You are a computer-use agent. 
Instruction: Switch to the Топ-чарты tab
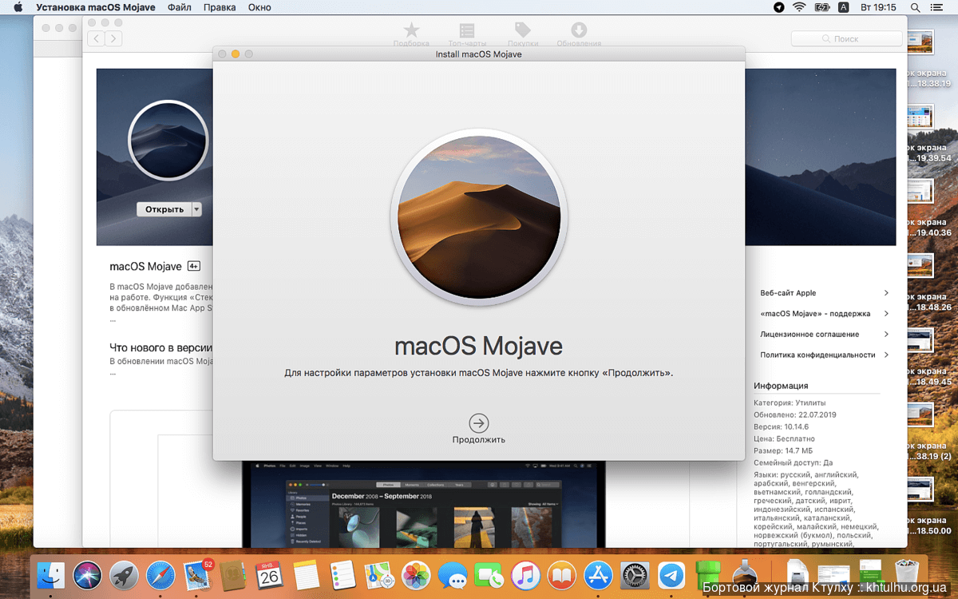point(467,34)
